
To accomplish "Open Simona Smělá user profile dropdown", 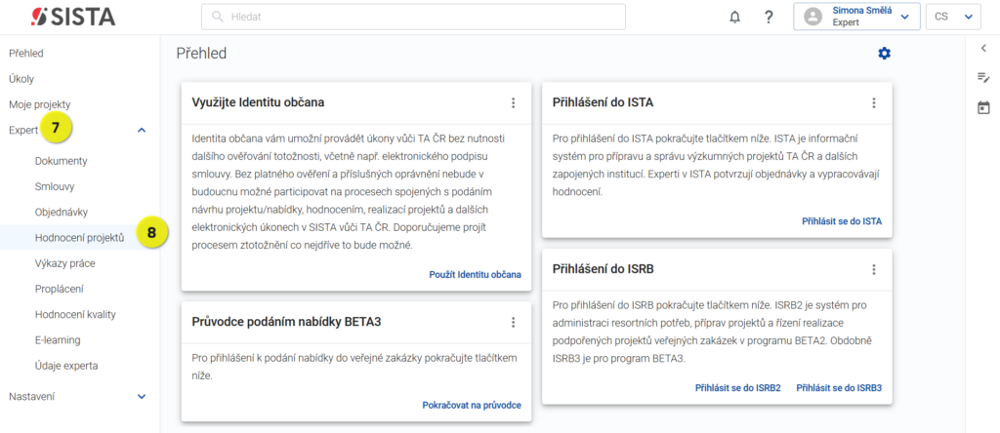I will coord(856,18).
